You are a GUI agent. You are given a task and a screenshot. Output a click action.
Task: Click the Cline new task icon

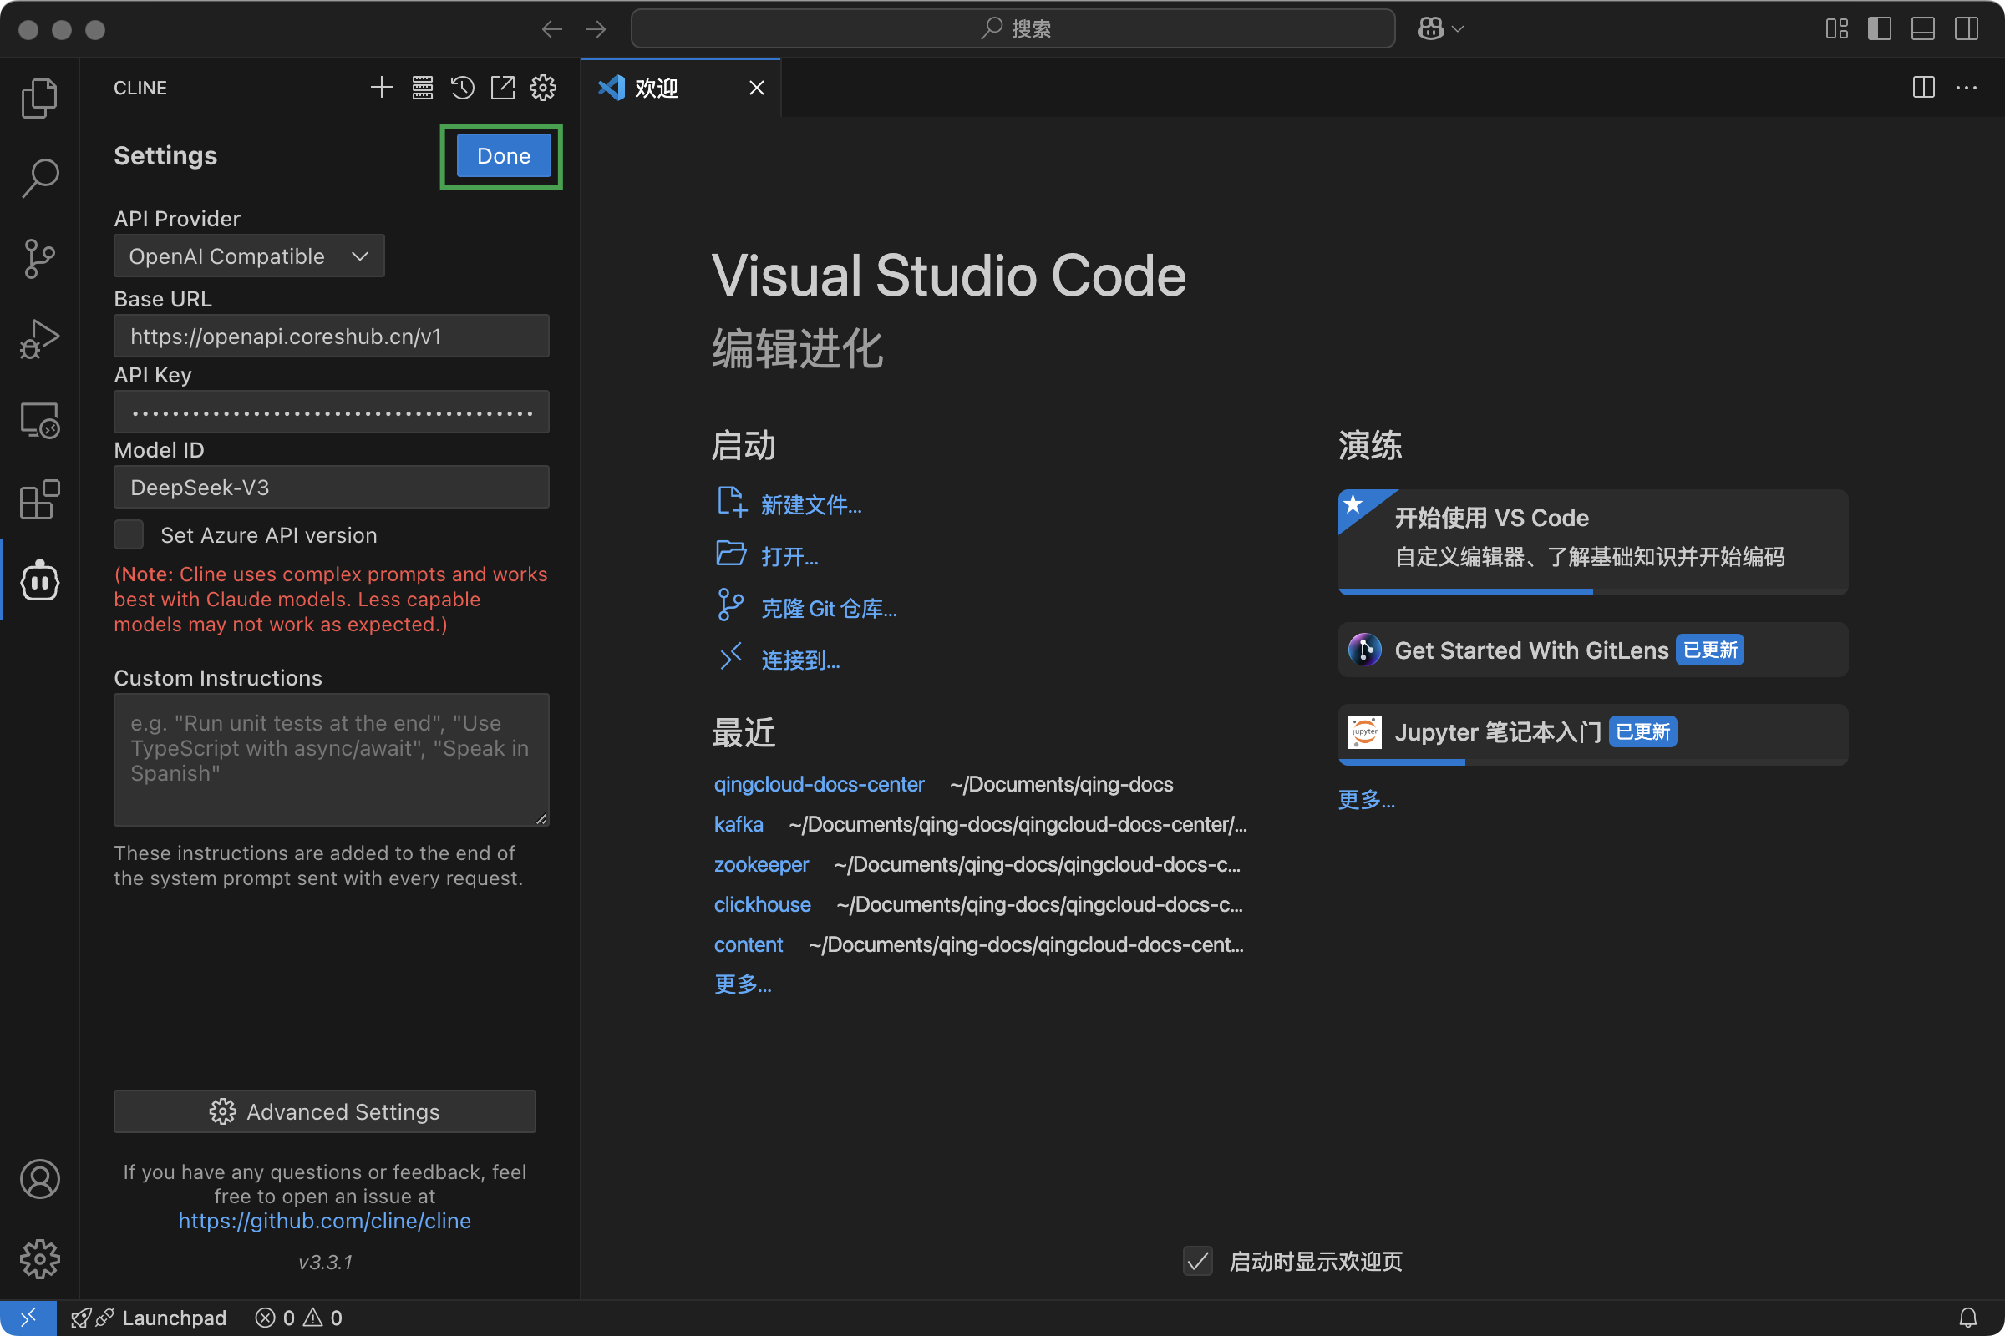click(x=382, y=87)
